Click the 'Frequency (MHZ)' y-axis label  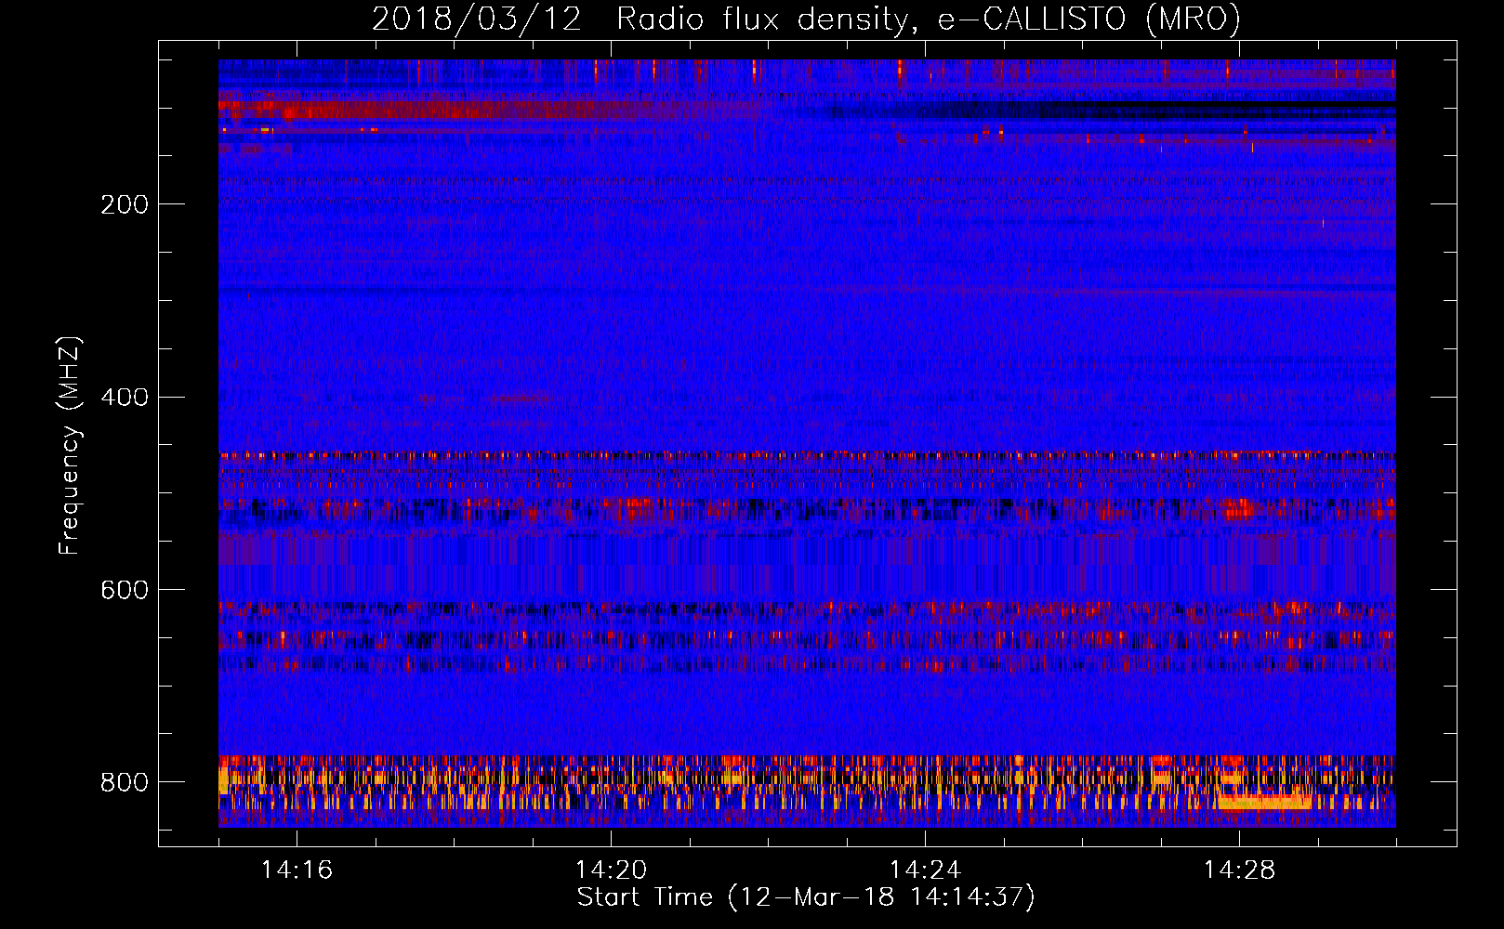(x=69, y=445)
